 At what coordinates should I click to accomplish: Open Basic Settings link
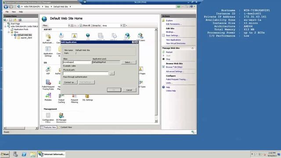173,36
